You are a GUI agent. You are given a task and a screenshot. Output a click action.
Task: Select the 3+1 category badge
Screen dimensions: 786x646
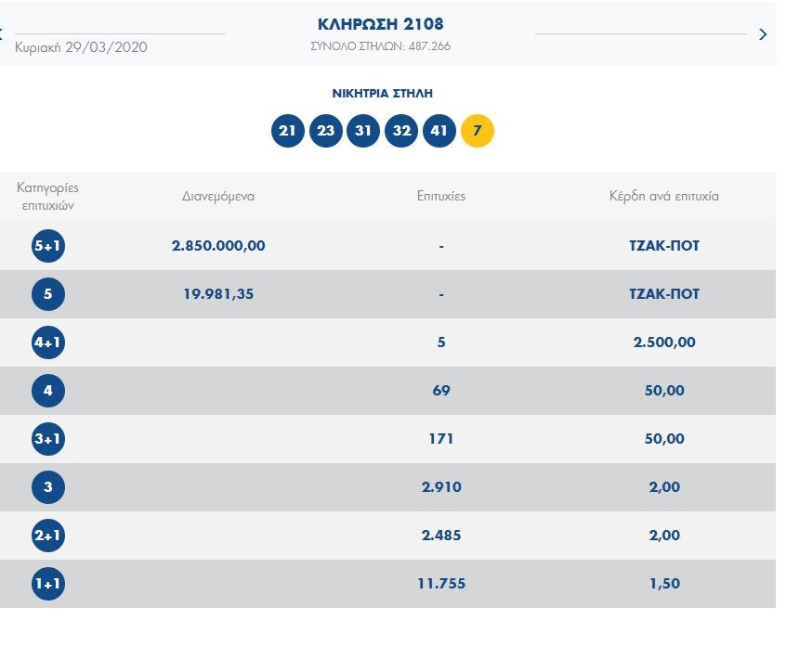(x=48, y=439)
